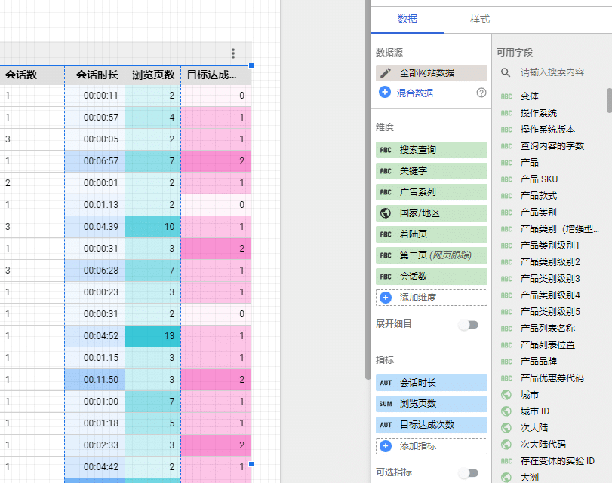Open the help icon next to 混合数据

(481, 93)
